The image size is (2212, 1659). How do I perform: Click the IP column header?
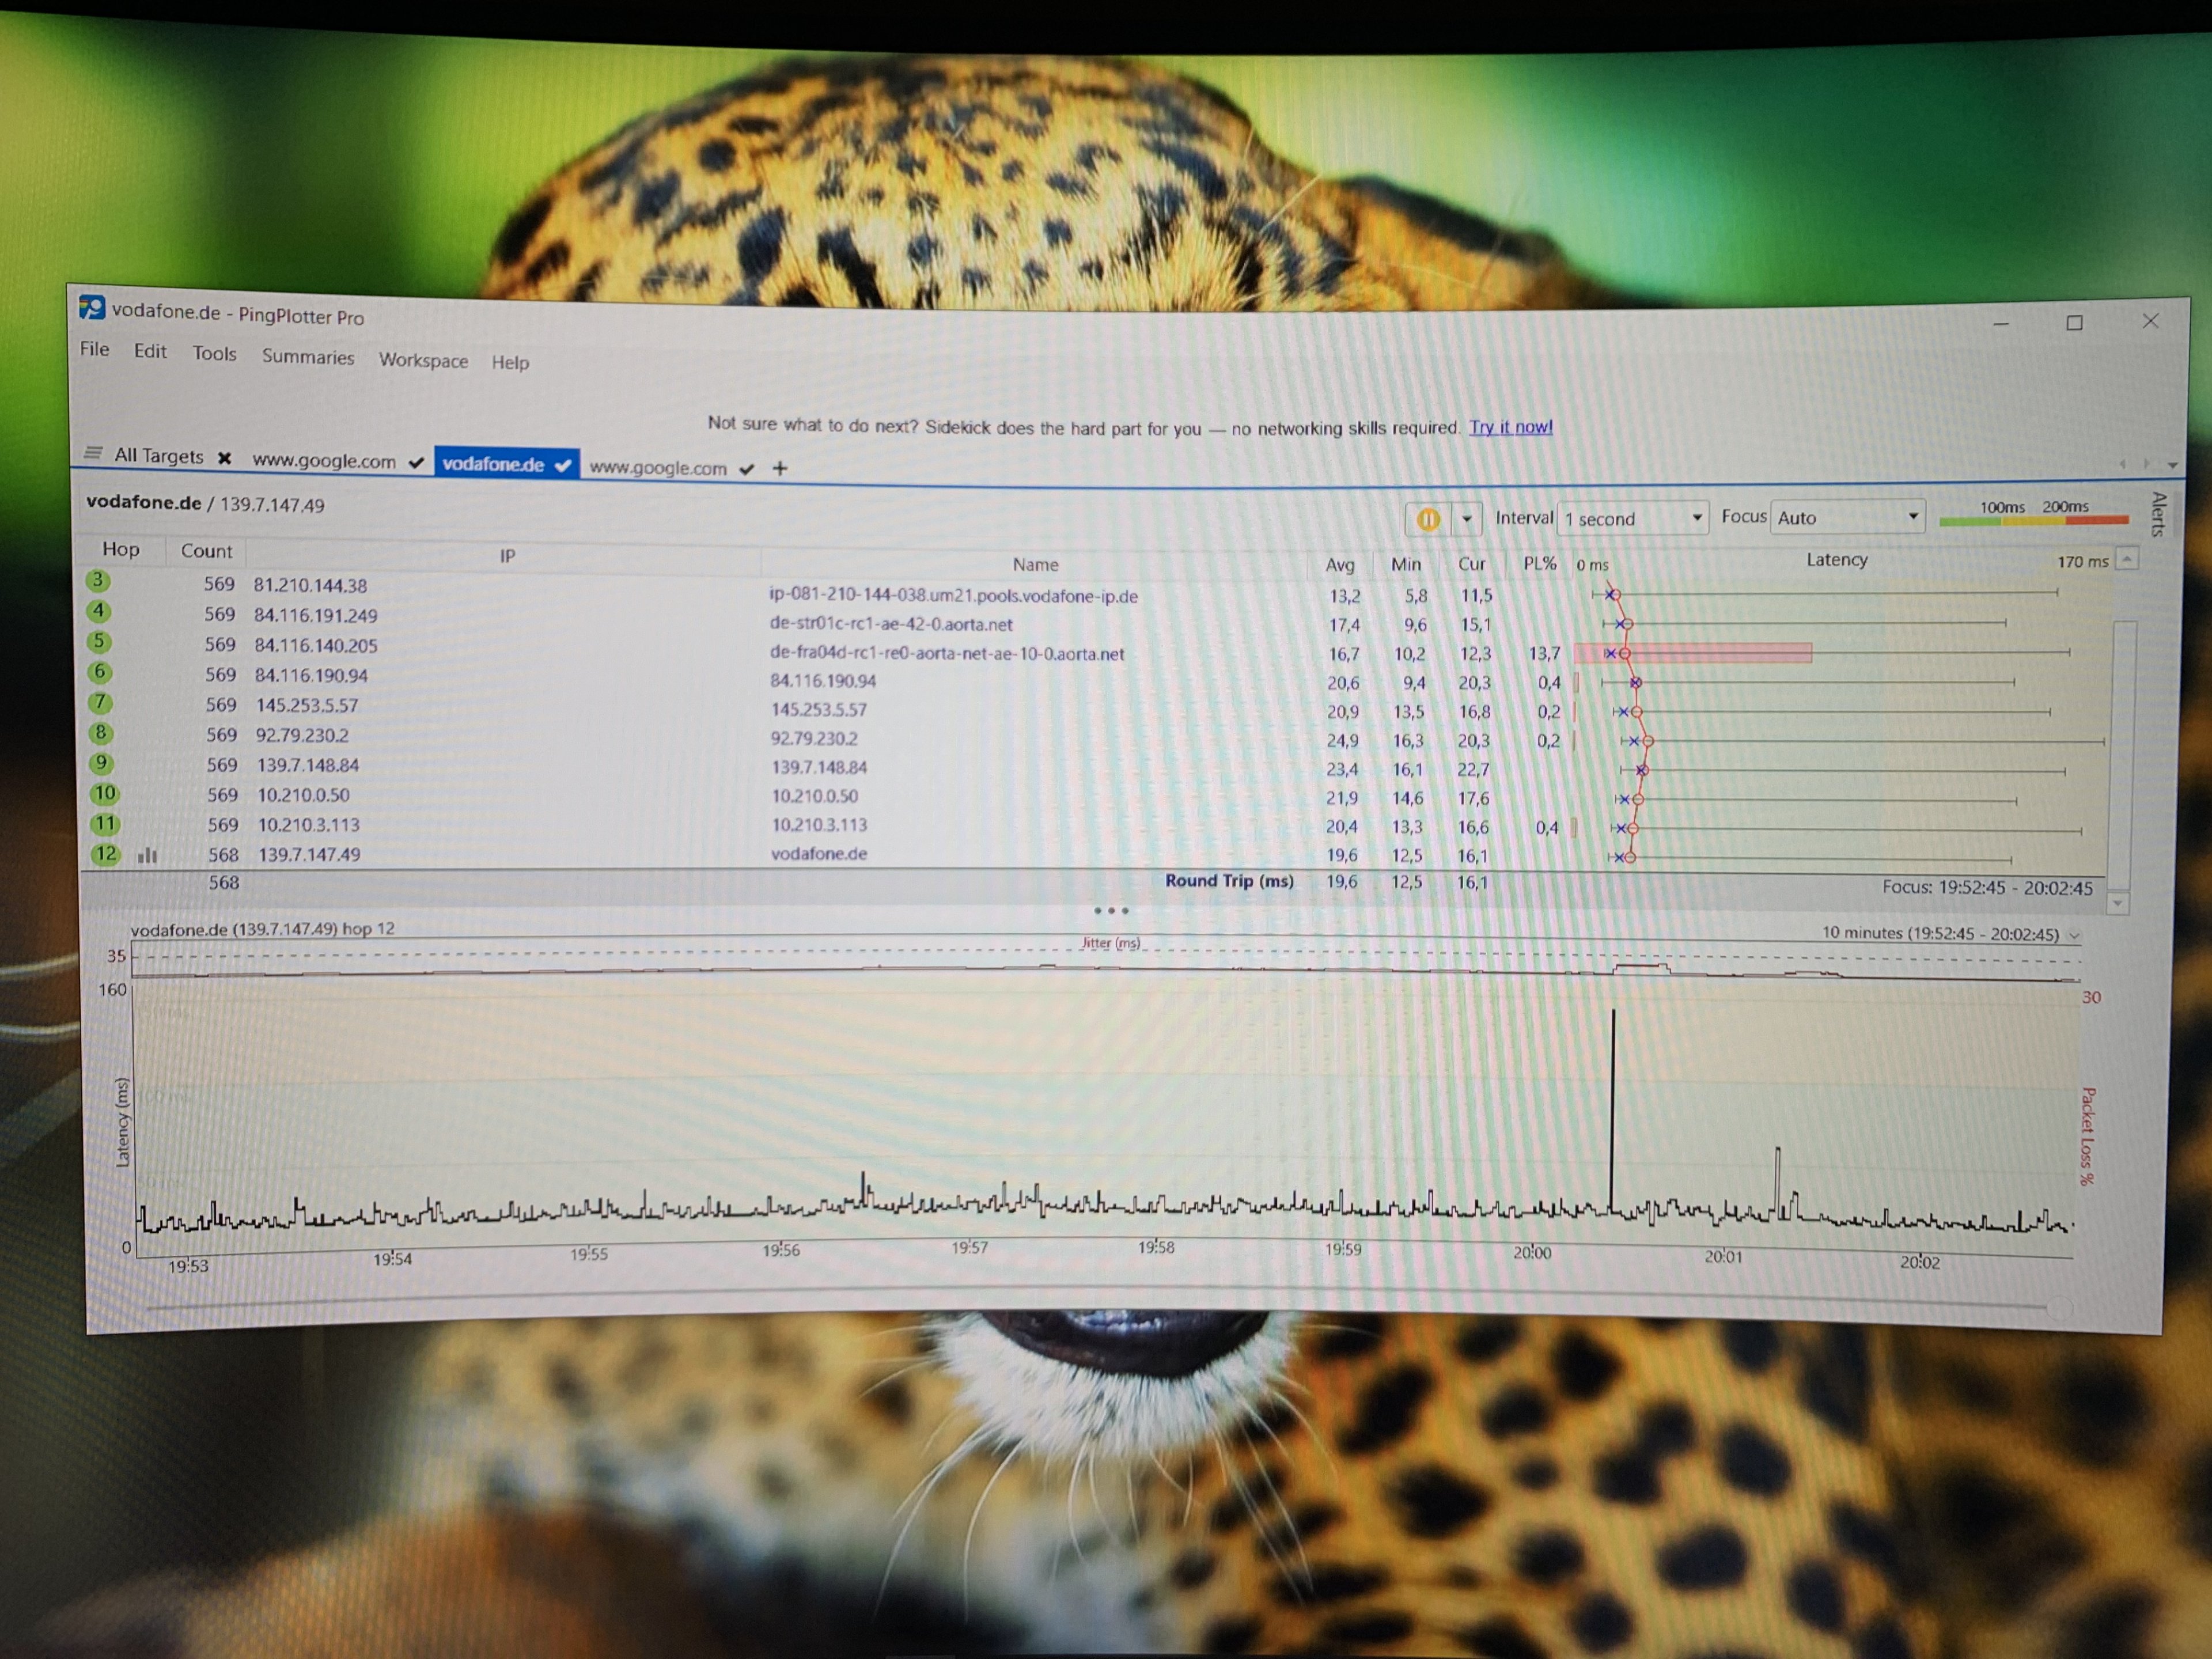click(x=508, y=556)
